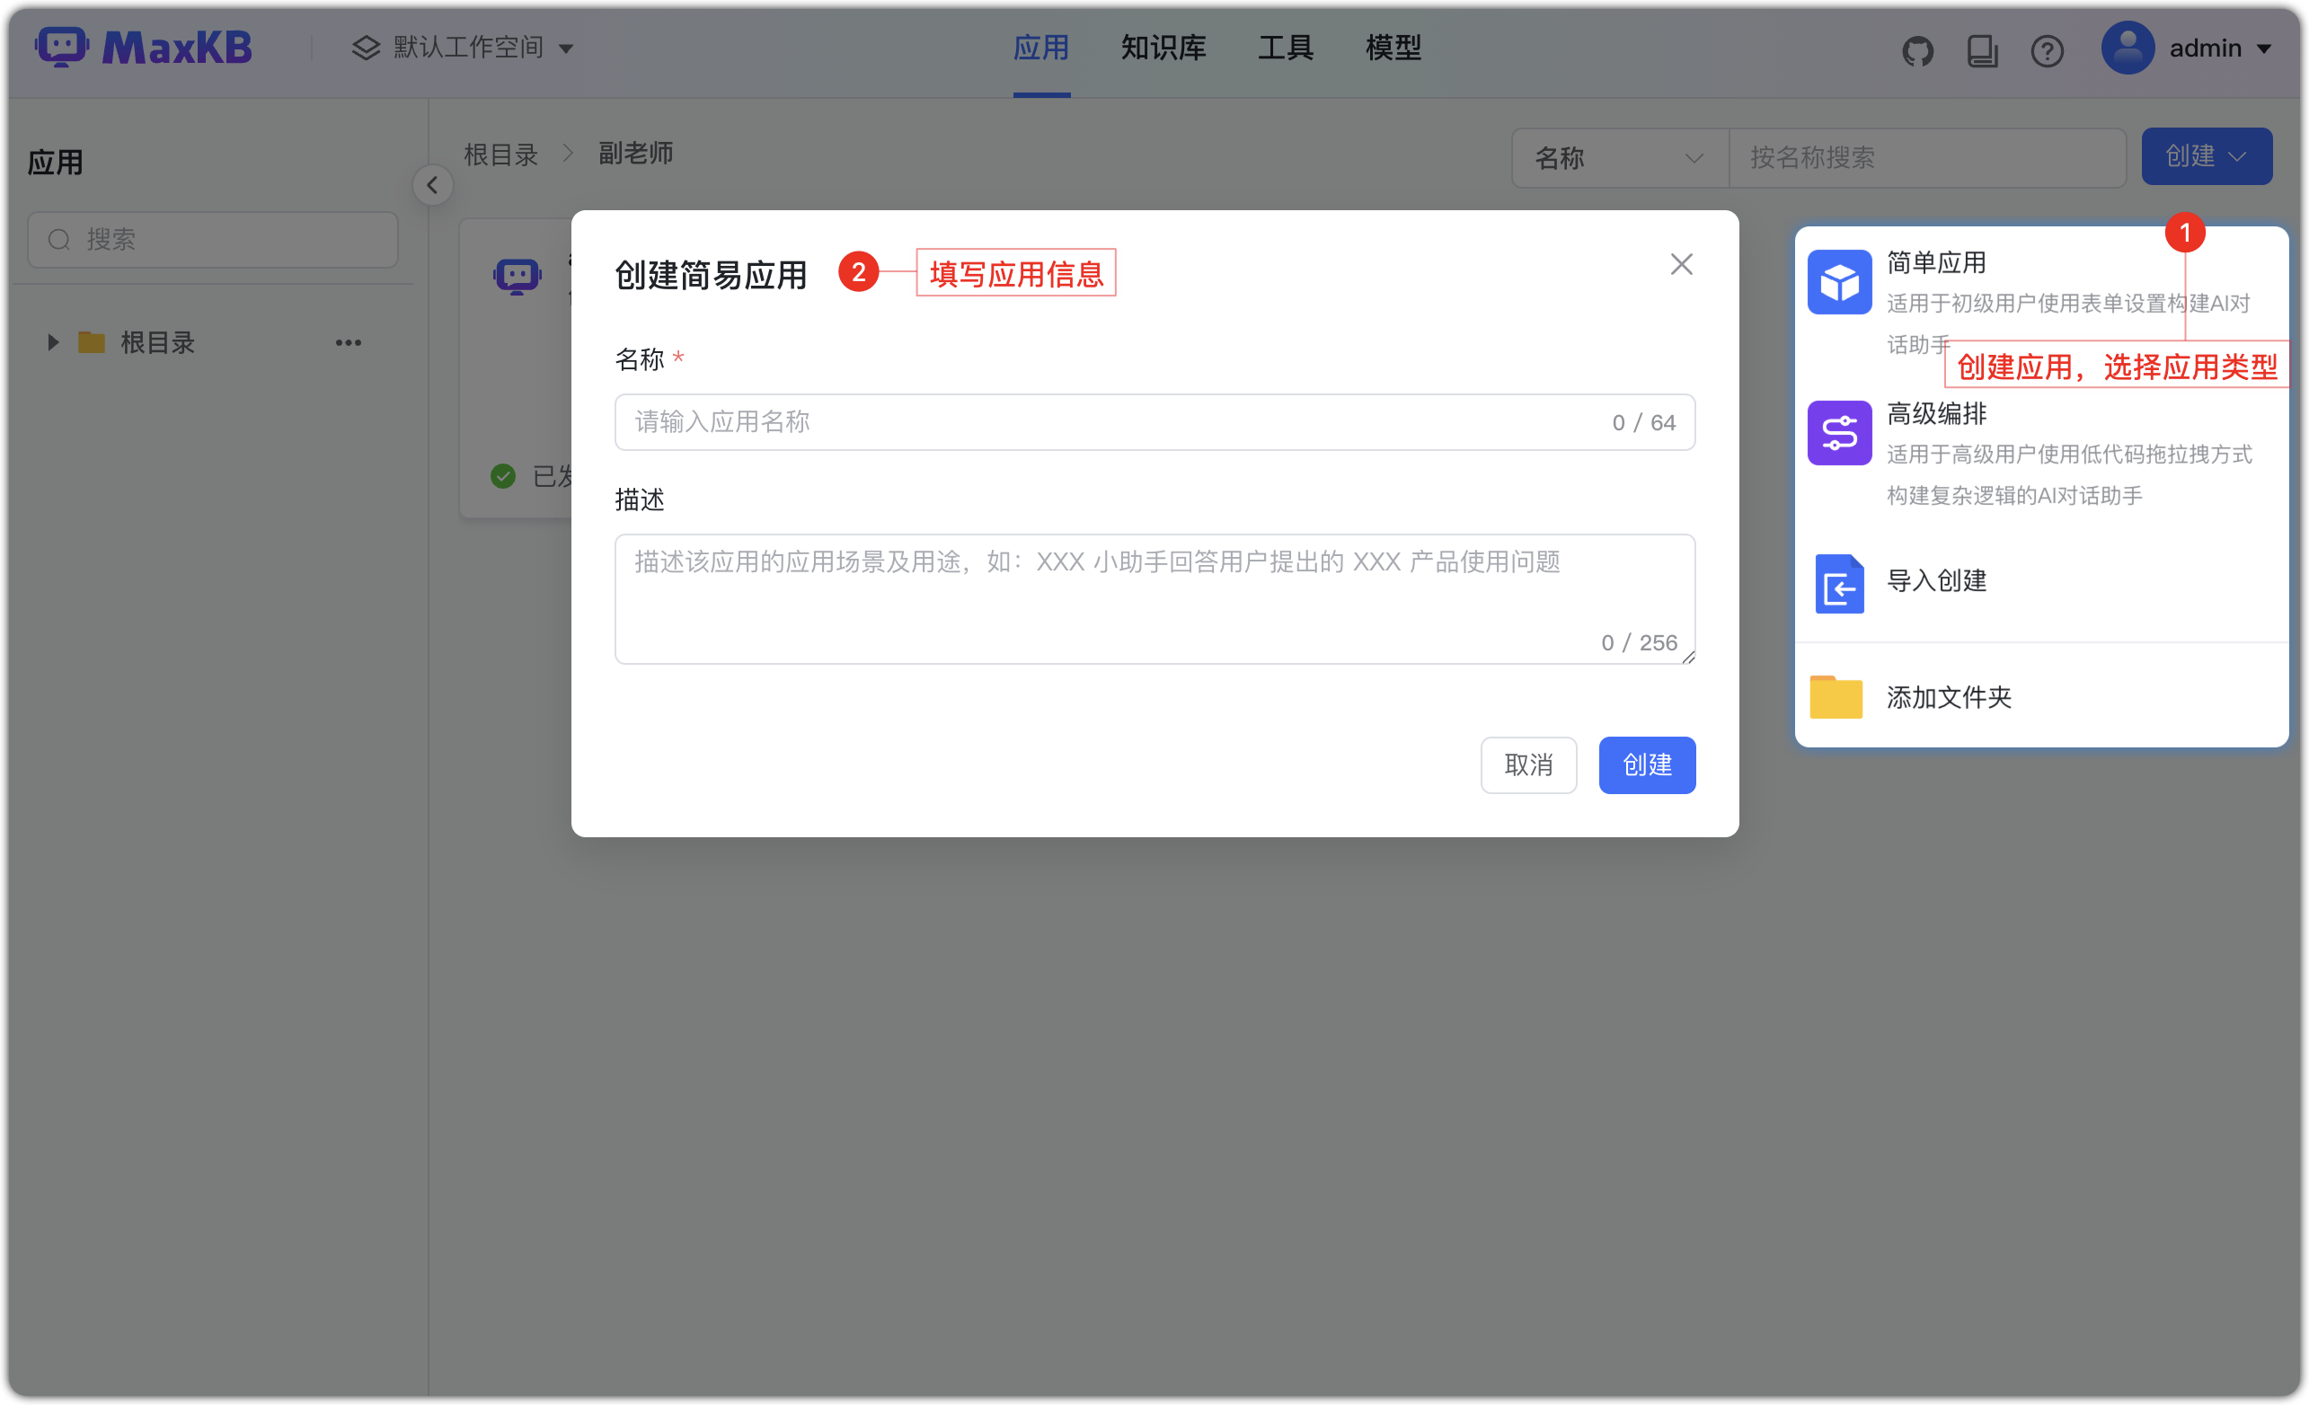This screenshot has height=1405, width=2309.
Task: Open the documentation book icon
Action: coord(1982,50)
